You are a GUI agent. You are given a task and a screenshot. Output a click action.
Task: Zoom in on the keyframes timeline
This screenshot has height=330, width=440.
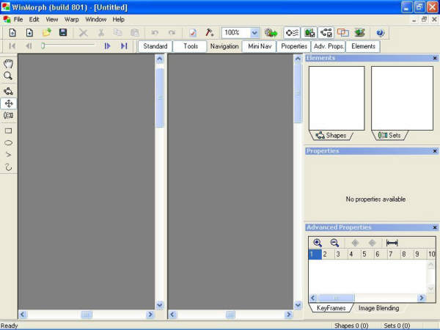[x=318, y=243]
